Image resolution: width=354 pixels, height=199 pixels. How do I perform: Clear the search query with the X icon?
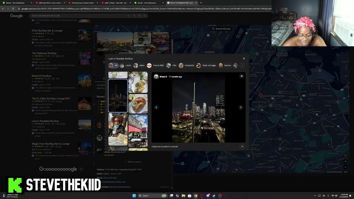click(128, 16)
